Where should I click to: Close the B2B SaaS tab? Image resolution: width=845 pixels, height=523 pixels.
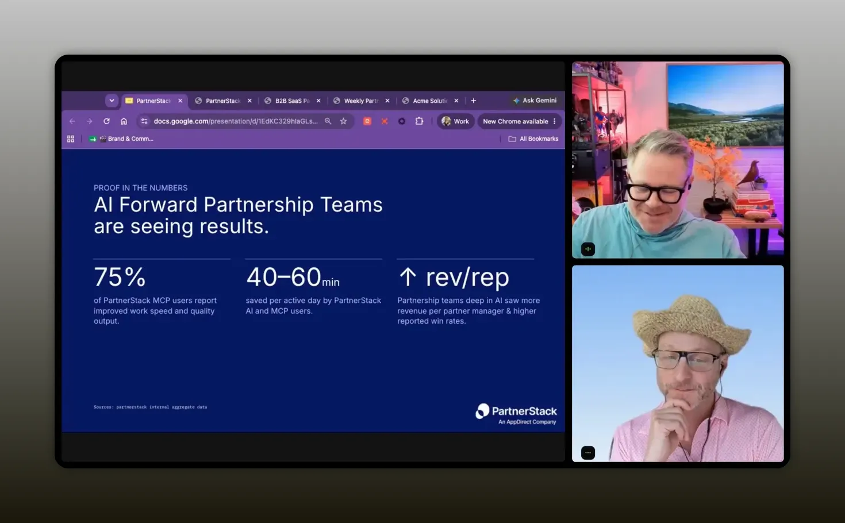[x=318, y=101]
